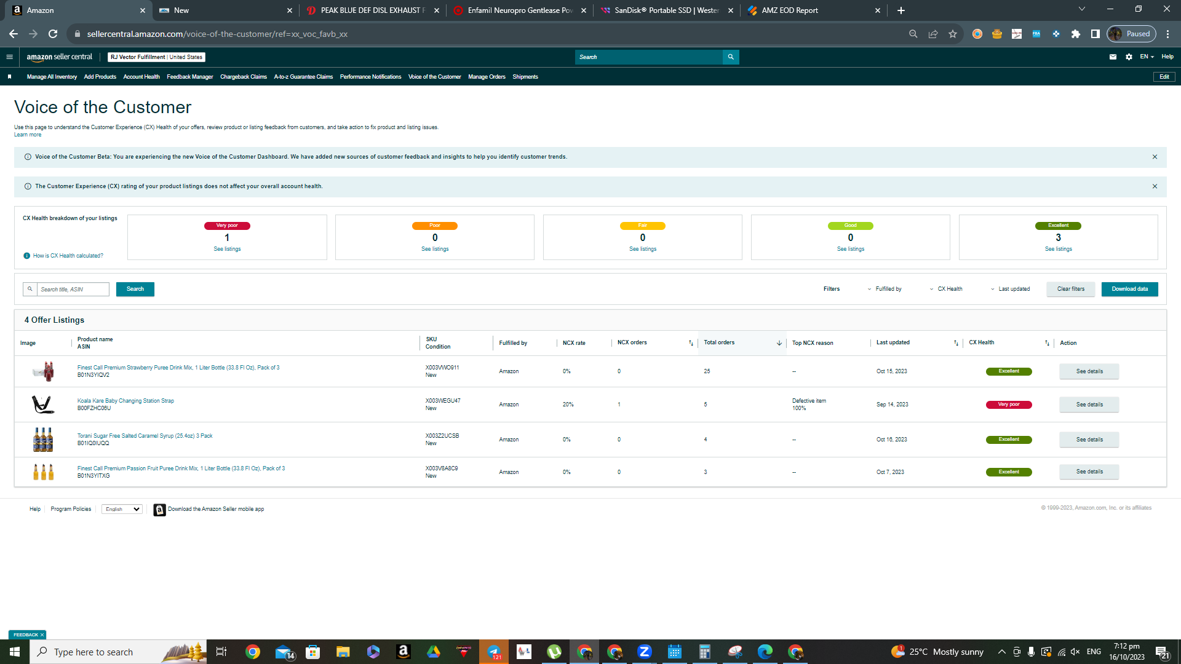1181x664 pixels.
Task: Open the English language selector in footer
Action: (122, 509)
